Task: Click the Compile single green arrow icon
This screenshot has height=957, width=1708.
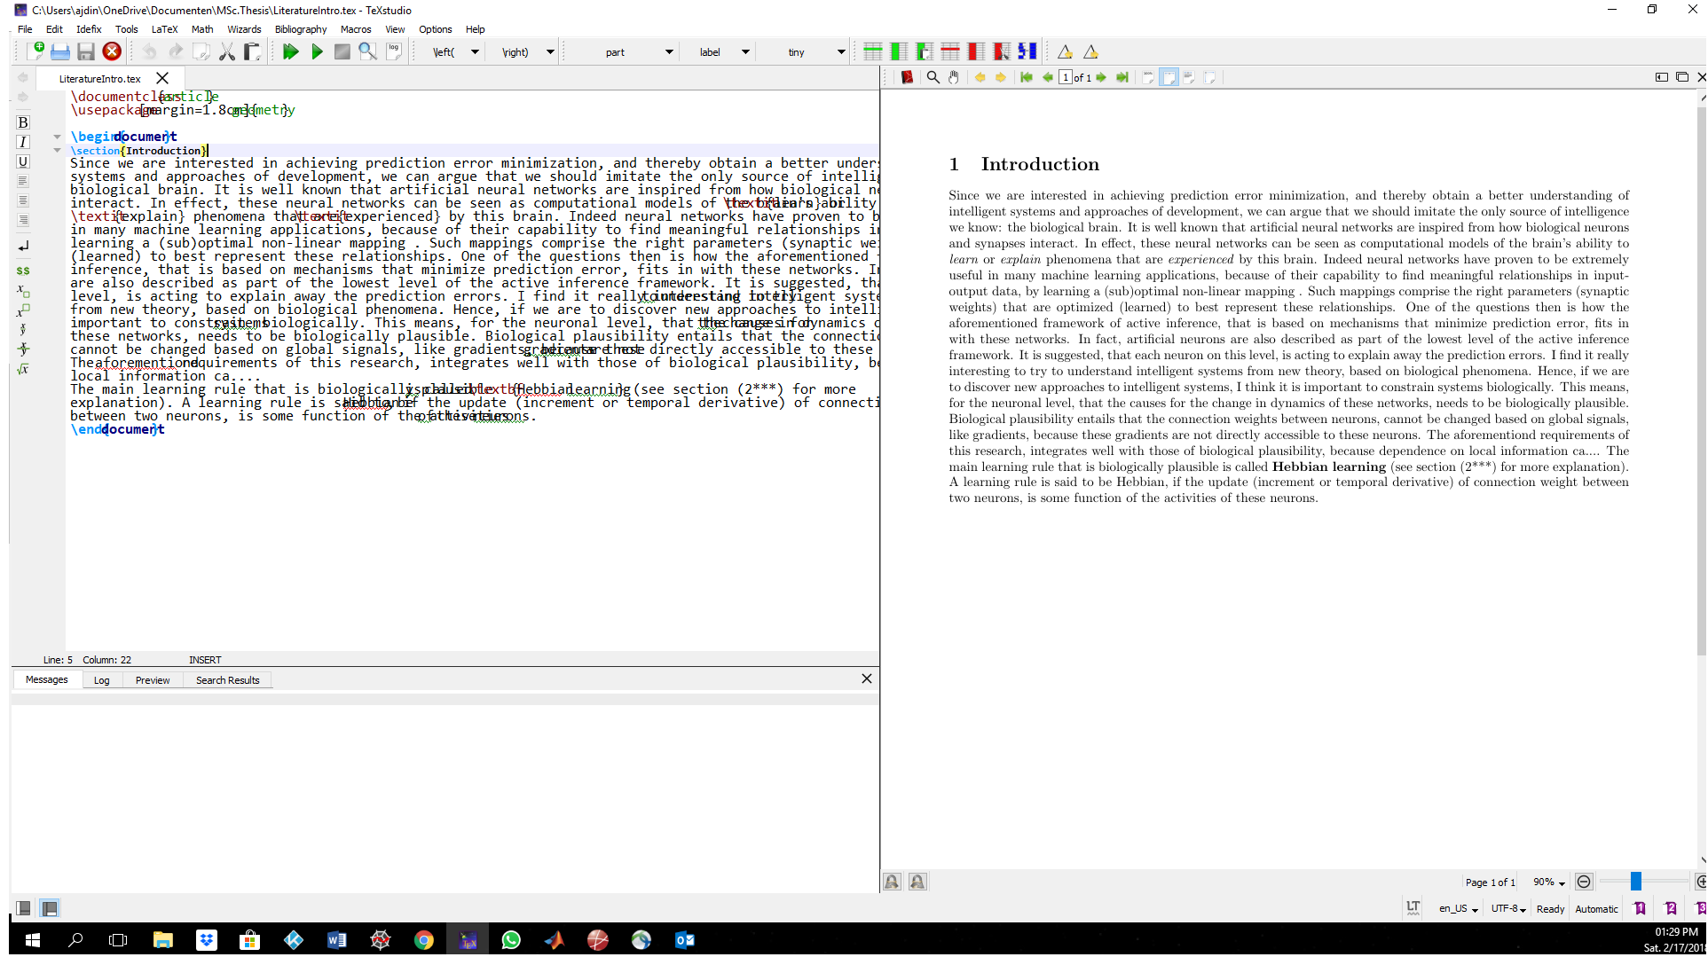Action: pyautogui.click(x=317, y=52)
